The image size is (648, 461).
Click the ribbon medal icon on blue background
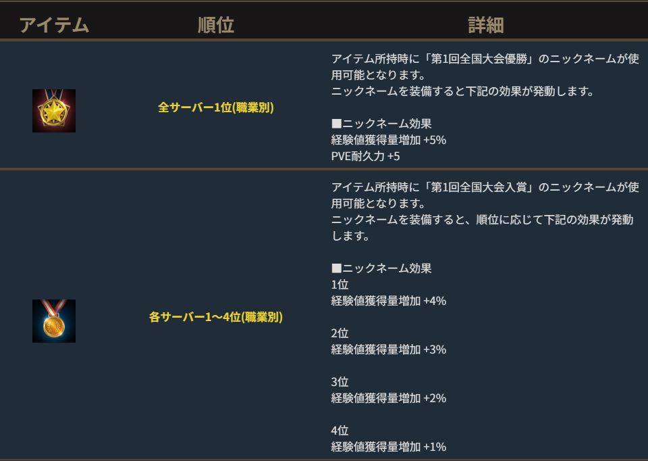pos(54,320)
